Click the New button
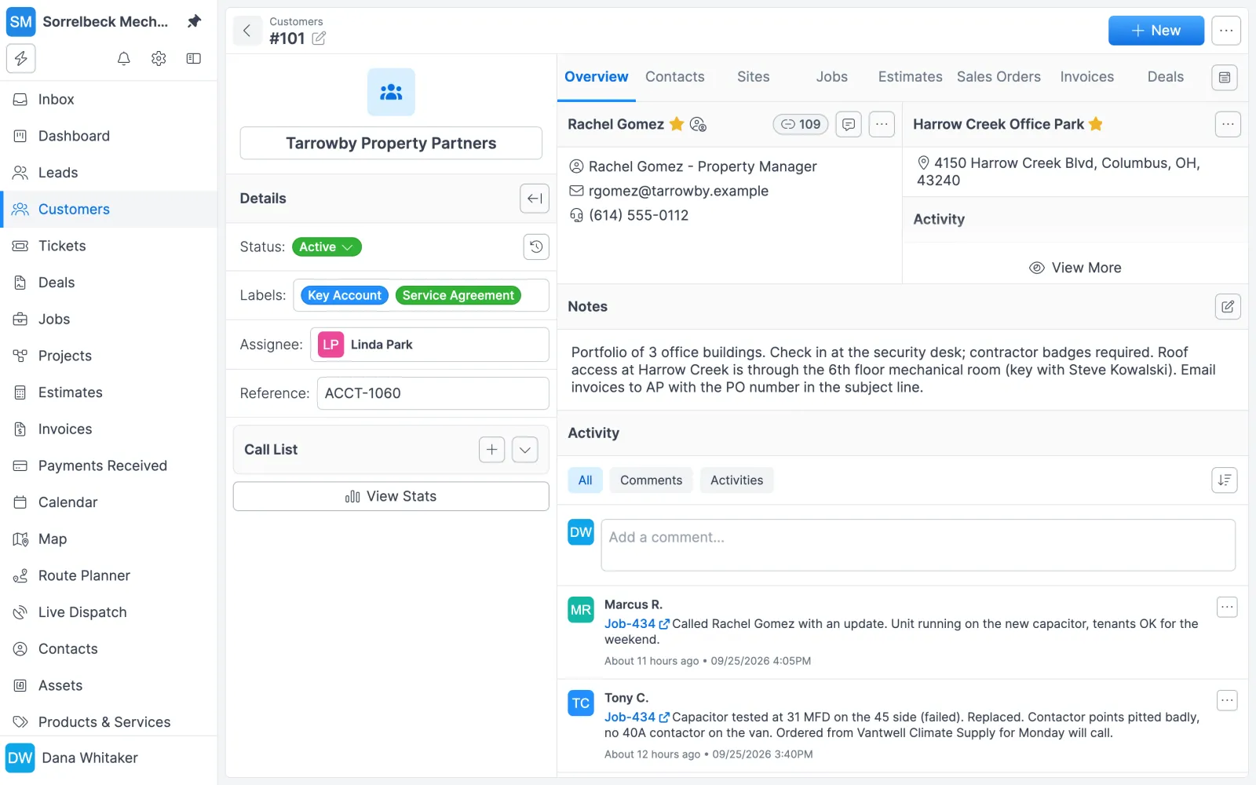Screen dimensions: 1256x785 click(x=1156, y=31)
